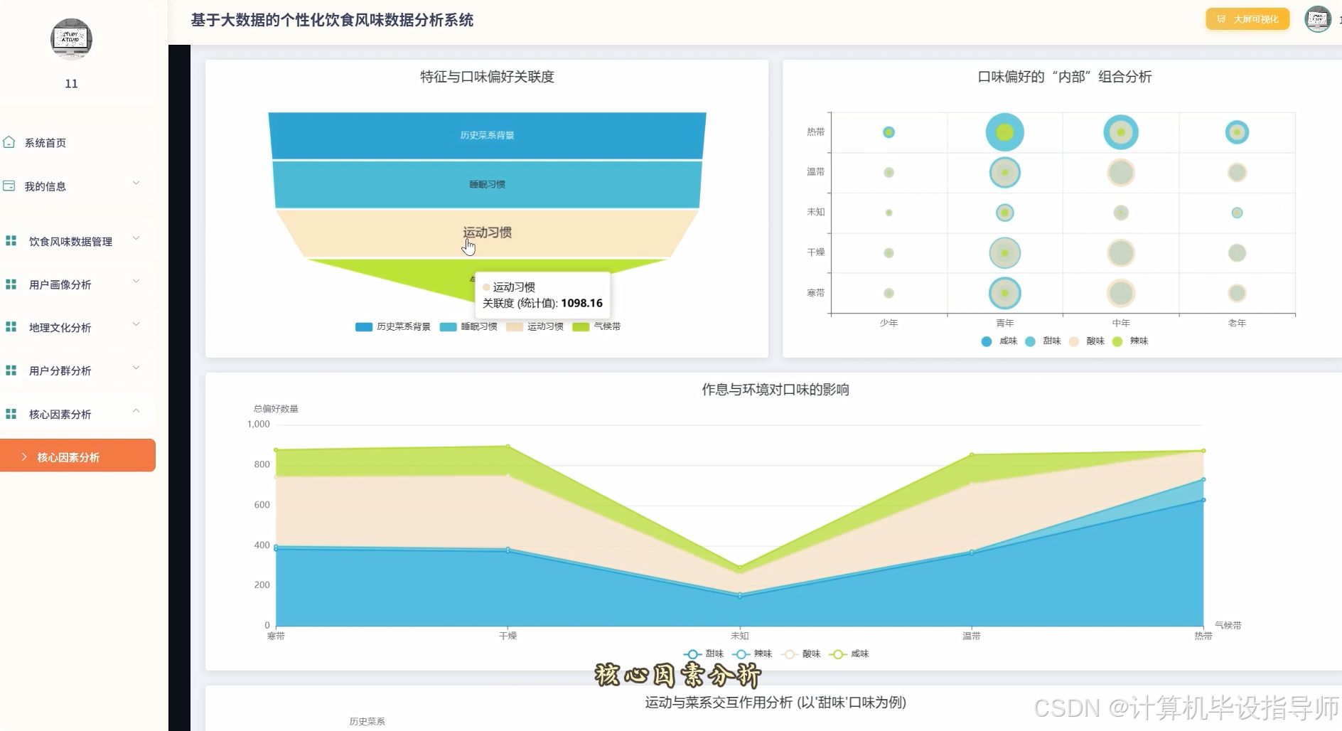Click the 用户分群分析 grid icon
1342x731 pixels.
click(x=10, y=370)
